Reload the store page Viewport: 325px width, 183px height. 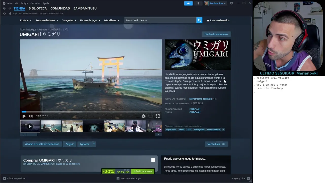coord(4,13)
